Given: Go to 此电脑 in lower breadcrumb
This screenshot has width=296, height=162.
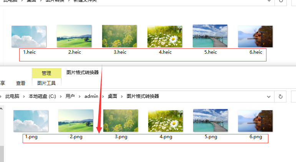Looking at the screenshot, I should tap(12, 96).
